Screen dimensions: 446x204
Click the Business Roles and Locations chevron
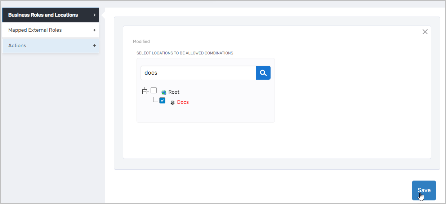(94, 15)
